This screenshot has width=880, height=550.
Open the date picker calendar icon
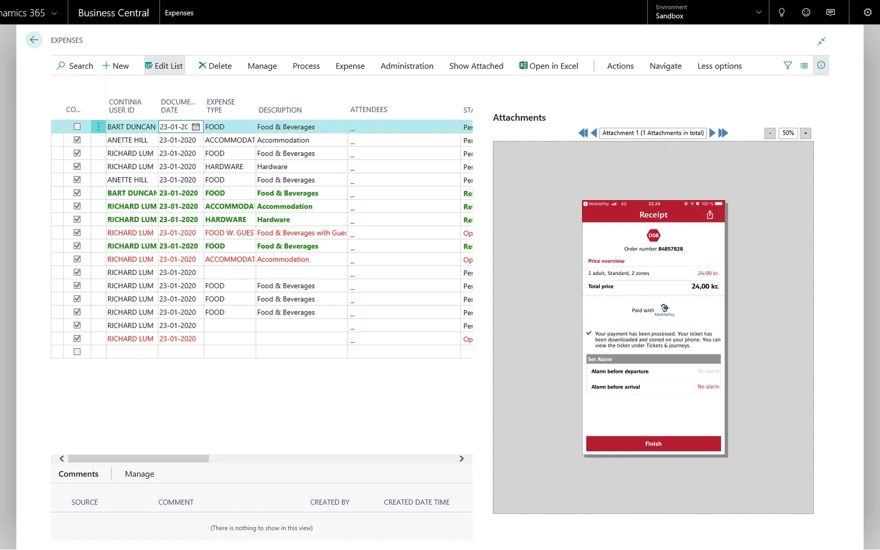pos(196,127)
